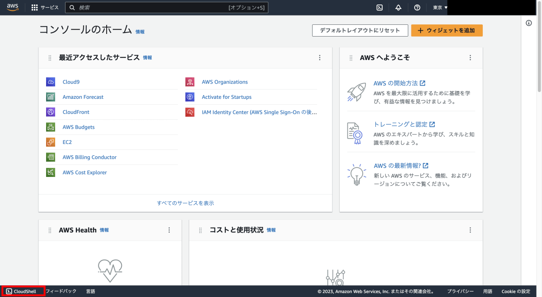Open the CloudFront link

pos(76,112)
